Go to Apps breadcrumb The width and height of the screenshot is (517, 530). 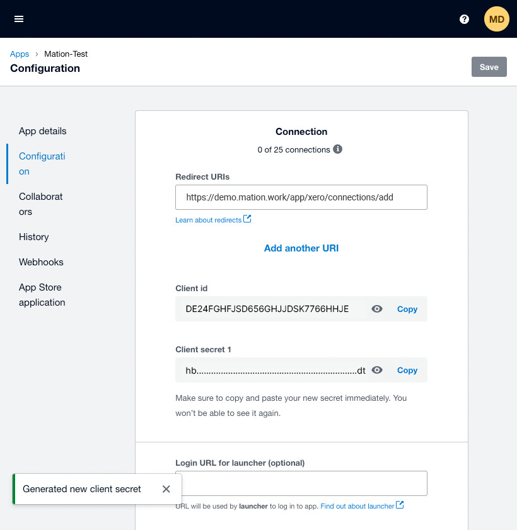20,54
